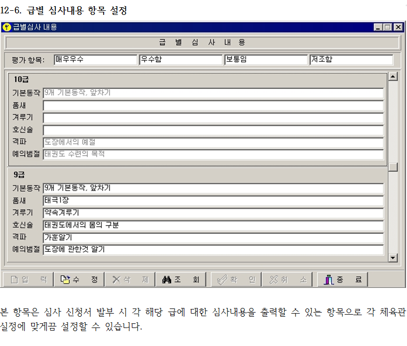Click the 수정 (edit) toolbar button

pyautogui.click(x=79, y=280)
